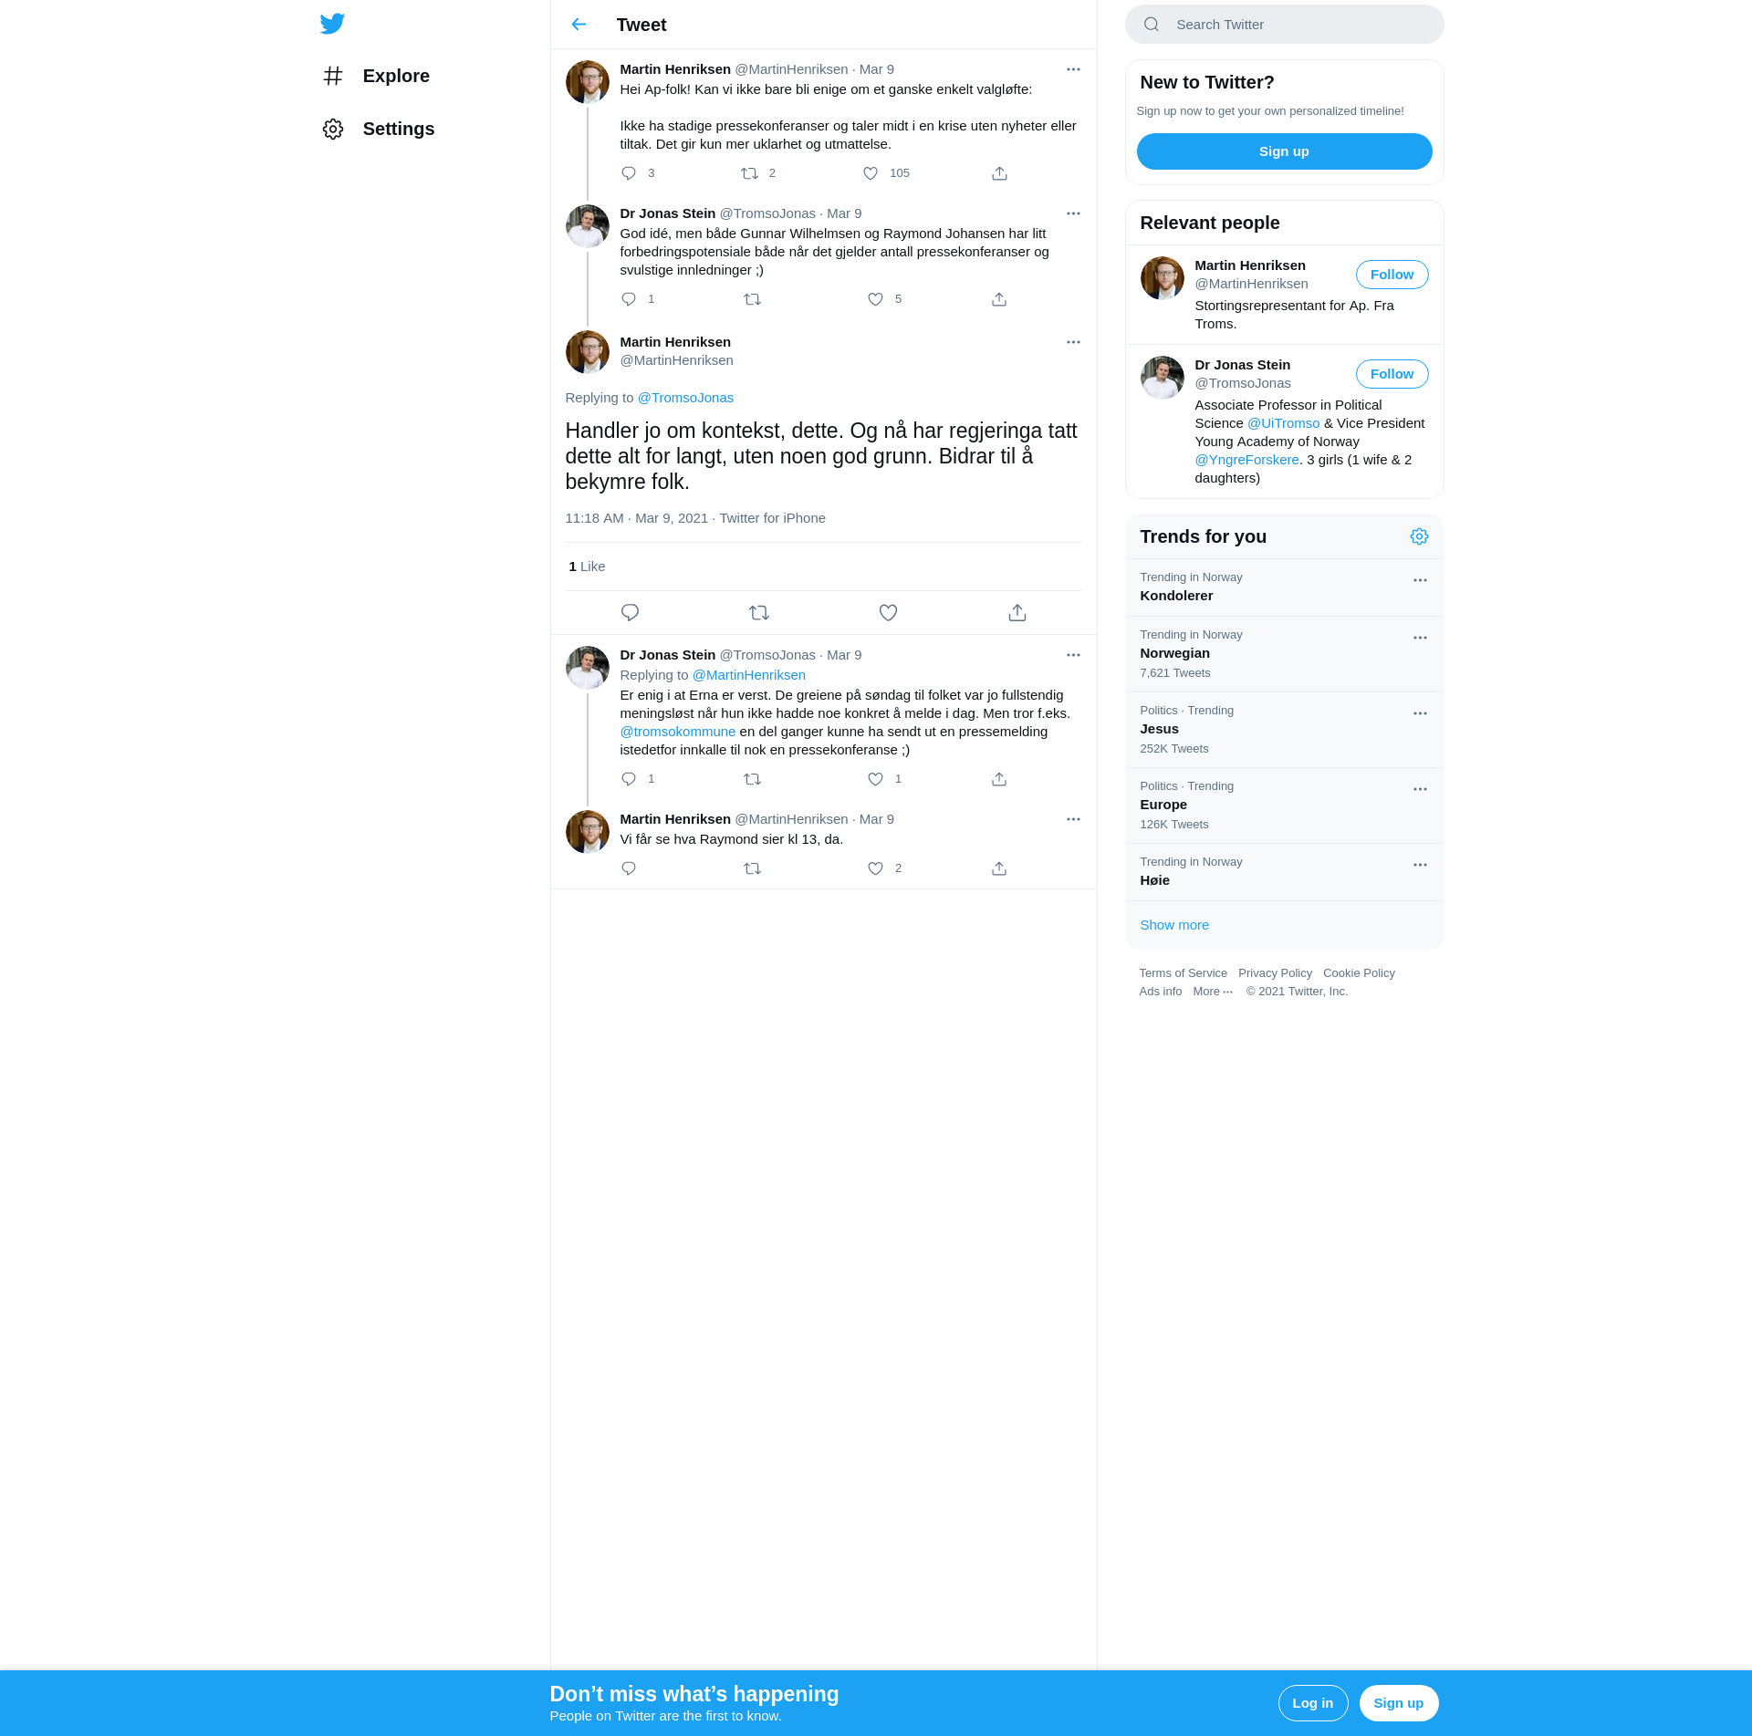
Task: Open Privacy Policy
Action: coord(1275,973)
